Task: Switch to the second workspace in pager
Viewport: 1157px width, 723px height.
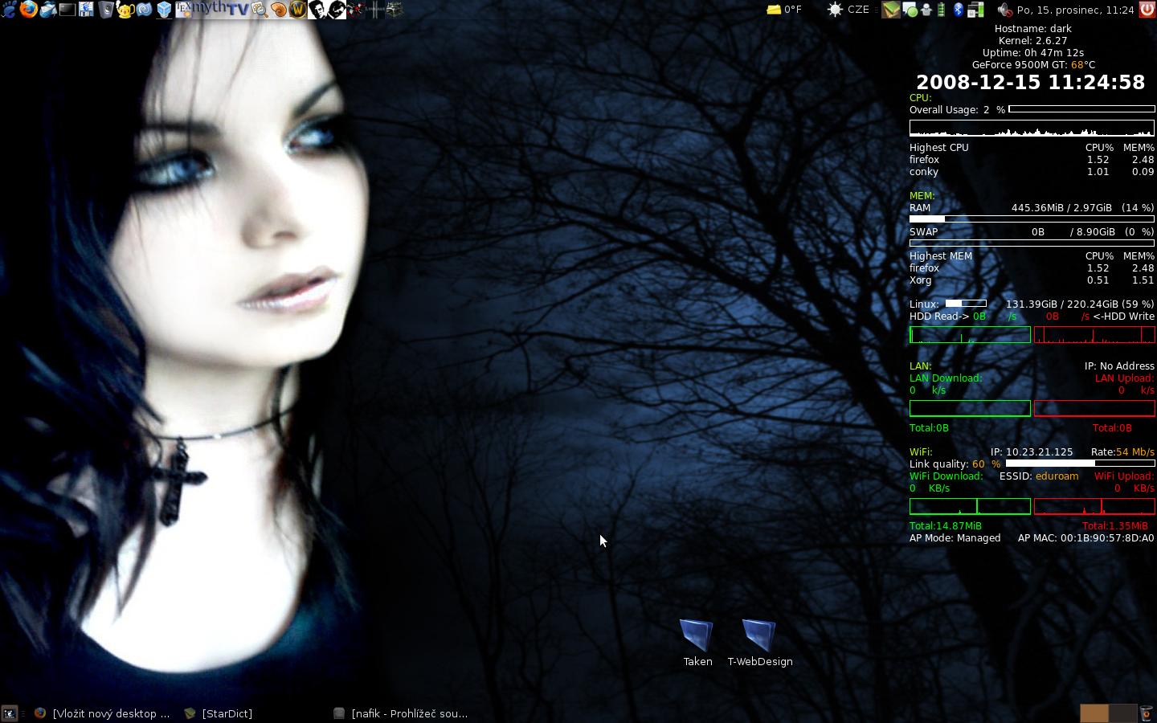Action: tap(1122, 713)
